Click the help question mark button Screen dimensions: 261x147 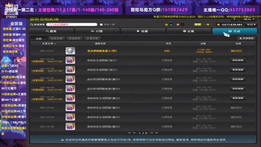tap(234, 19)
